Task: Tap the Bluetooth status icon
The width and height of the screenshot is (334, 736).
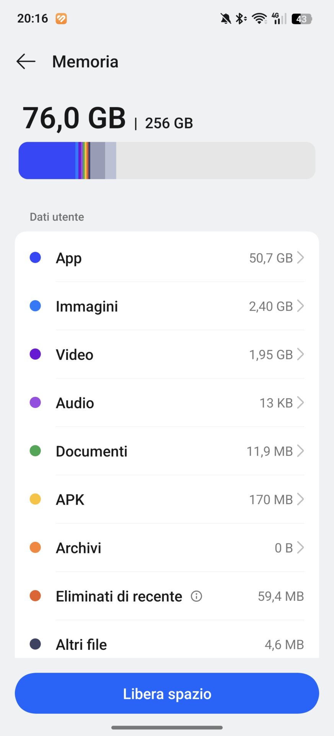Action: (x=241, y=18)
